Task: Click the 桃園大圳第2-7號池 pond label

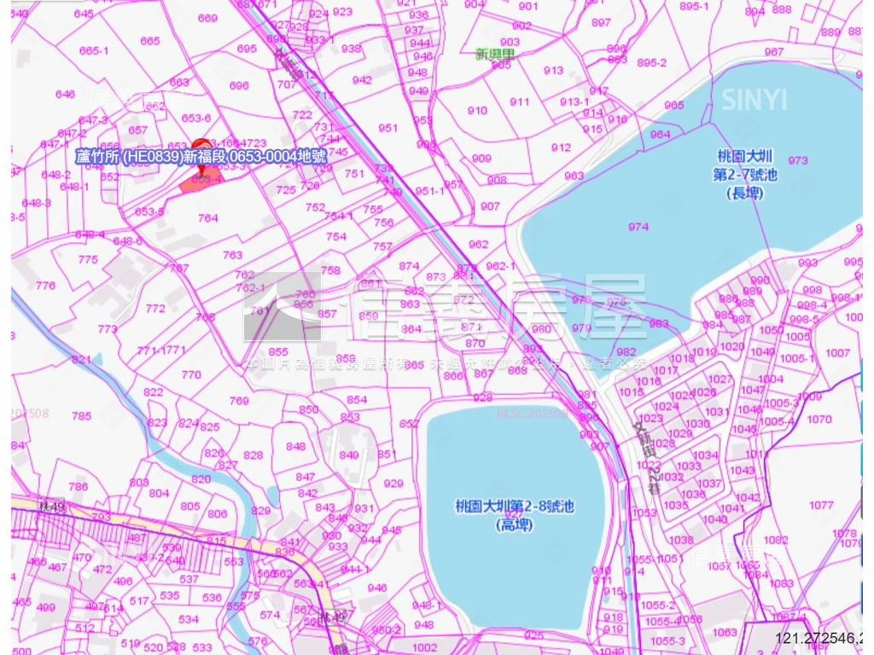Action: pyautogui.click(x=744, y=174)
